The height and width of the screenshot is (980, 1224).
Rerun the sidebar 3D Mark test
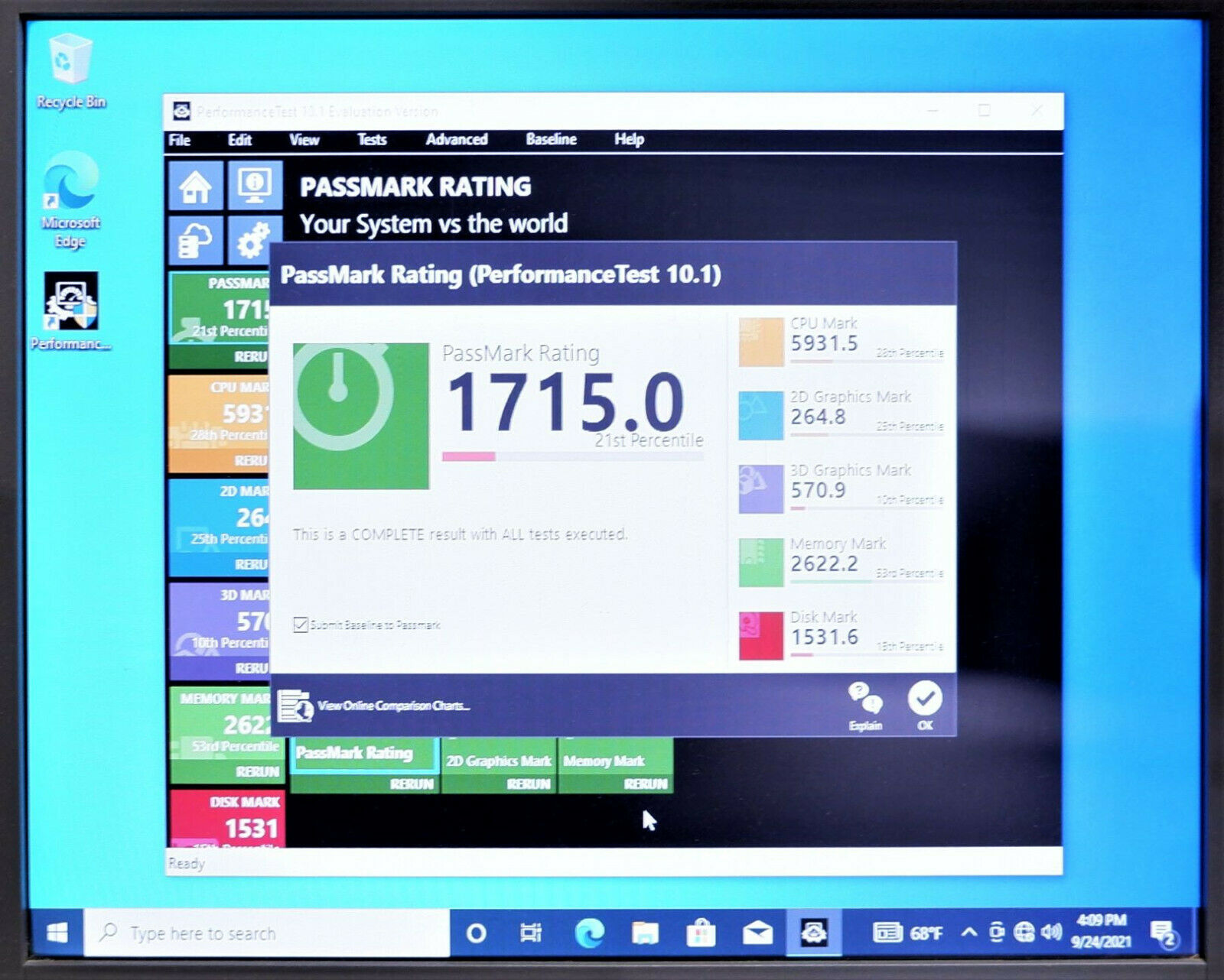[251, 669]
